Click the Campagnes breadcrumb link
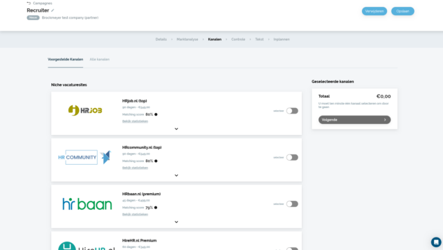443x250 pixels. (42, 3)
